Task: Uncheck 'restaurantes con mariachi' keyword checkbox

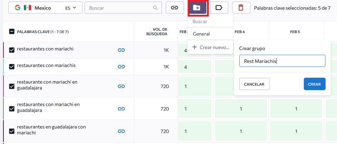Action: click(12, 50)
